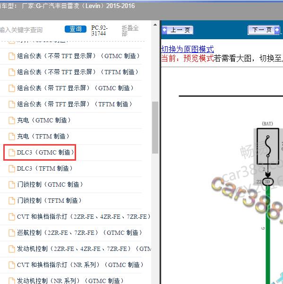
Task: Click the scrollbar up arrow in list panel
Action: point(155,25)
